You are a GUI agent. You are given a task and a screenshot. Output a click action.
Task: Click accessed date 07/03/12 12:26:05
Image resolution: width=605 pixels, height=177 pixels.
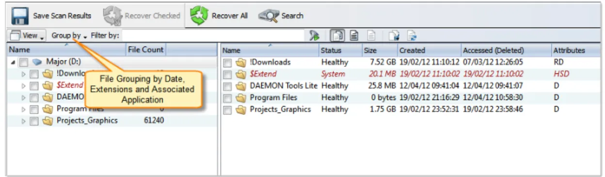493,62
